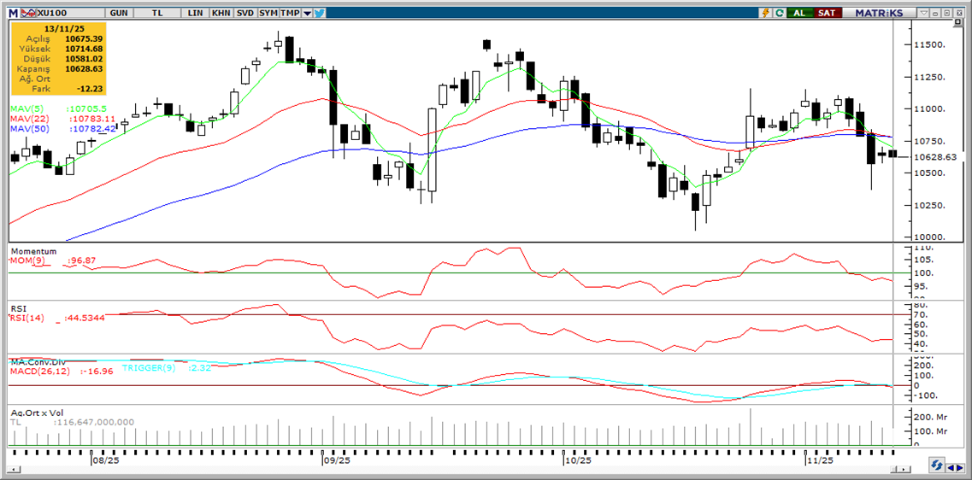
Task: Select the SYM toolbar item
Action: point(268,13)
